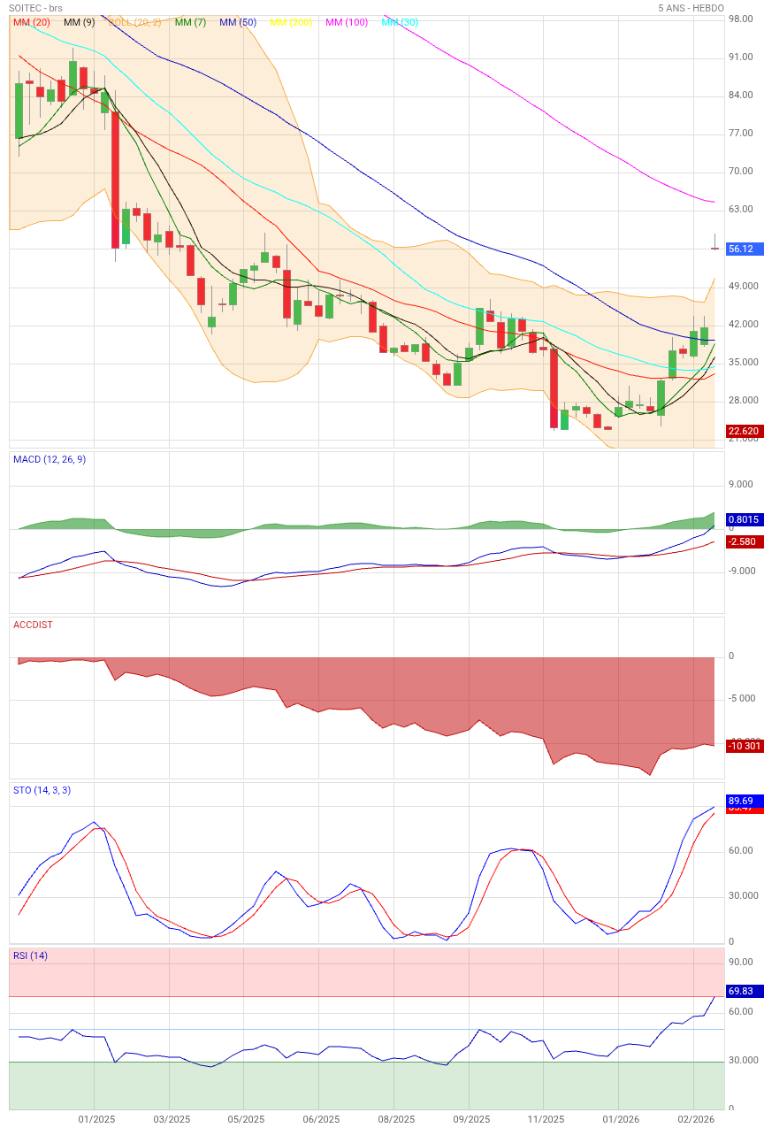764x1128 pixels.
Task: Click the -5 000 ACCDIST axis label
Action: point(743,699)
